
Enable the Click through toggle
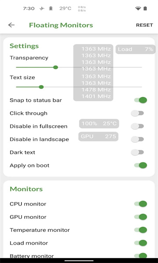pyautogui.click(x=137, y=113)
